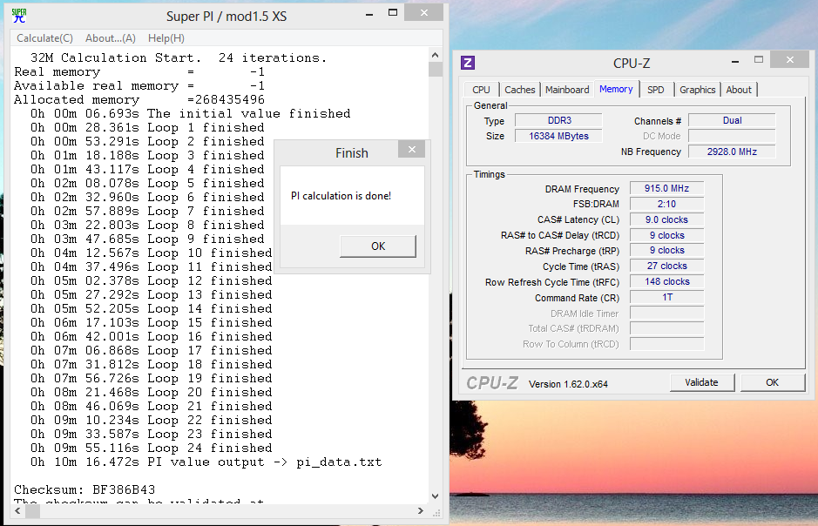Click the FSB:DRAM value 2:10

click(x=666, y=204)
